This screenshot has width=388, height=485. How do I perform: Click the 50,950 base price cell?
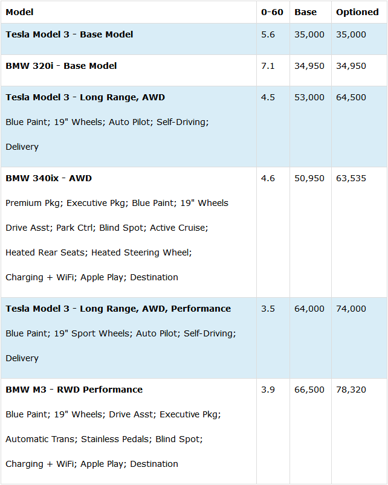tap(309, 178)
